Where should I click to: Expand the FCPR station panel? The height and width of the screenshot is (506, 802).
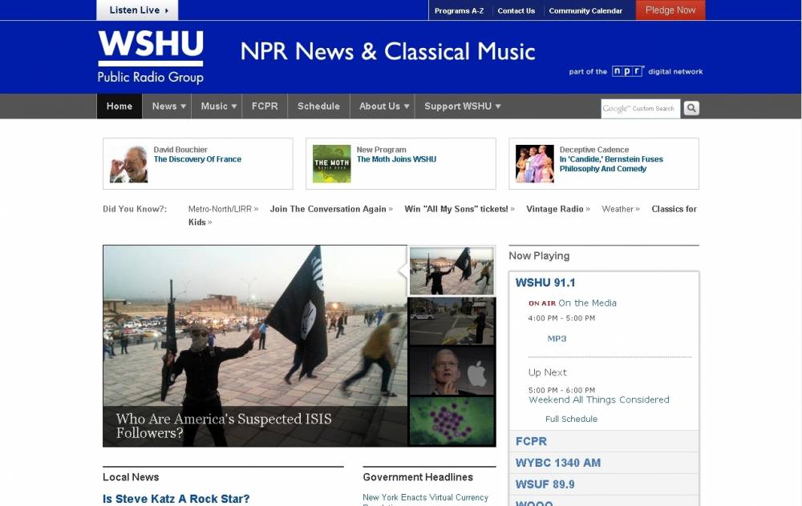pyautogui.click(x=604, y=441)
